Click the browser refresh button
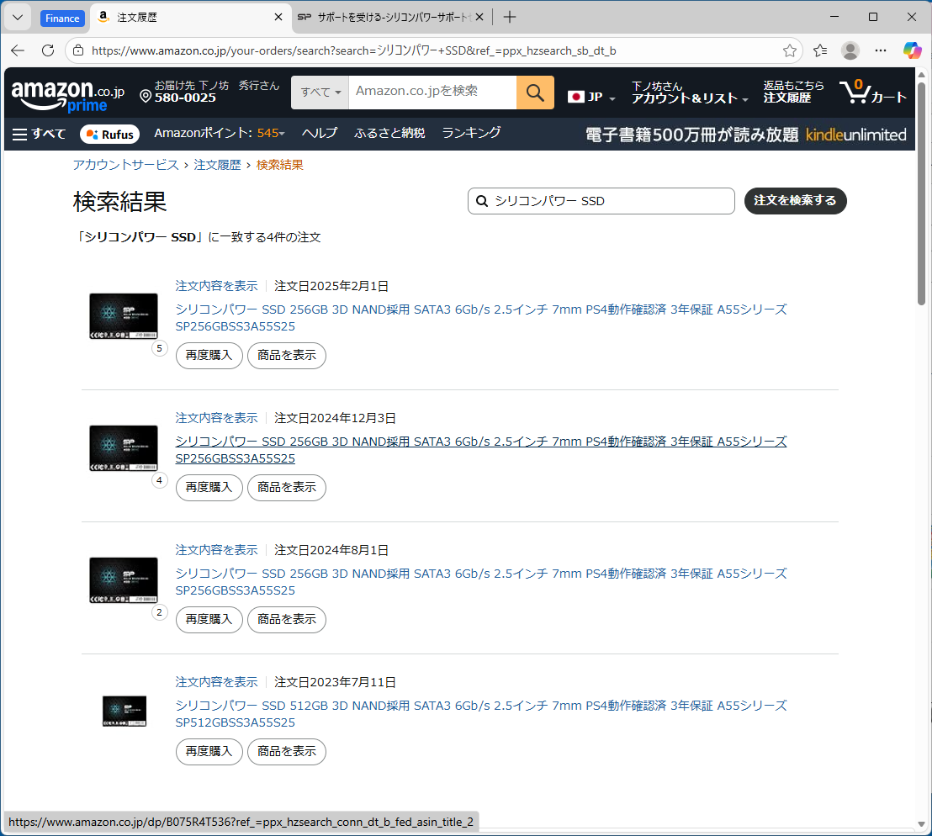 [x=48, y=50]
